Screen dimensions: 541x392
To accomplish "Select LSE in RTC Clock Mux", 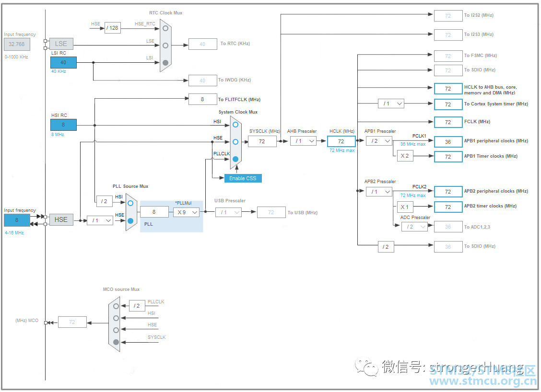I will [165, 46].
